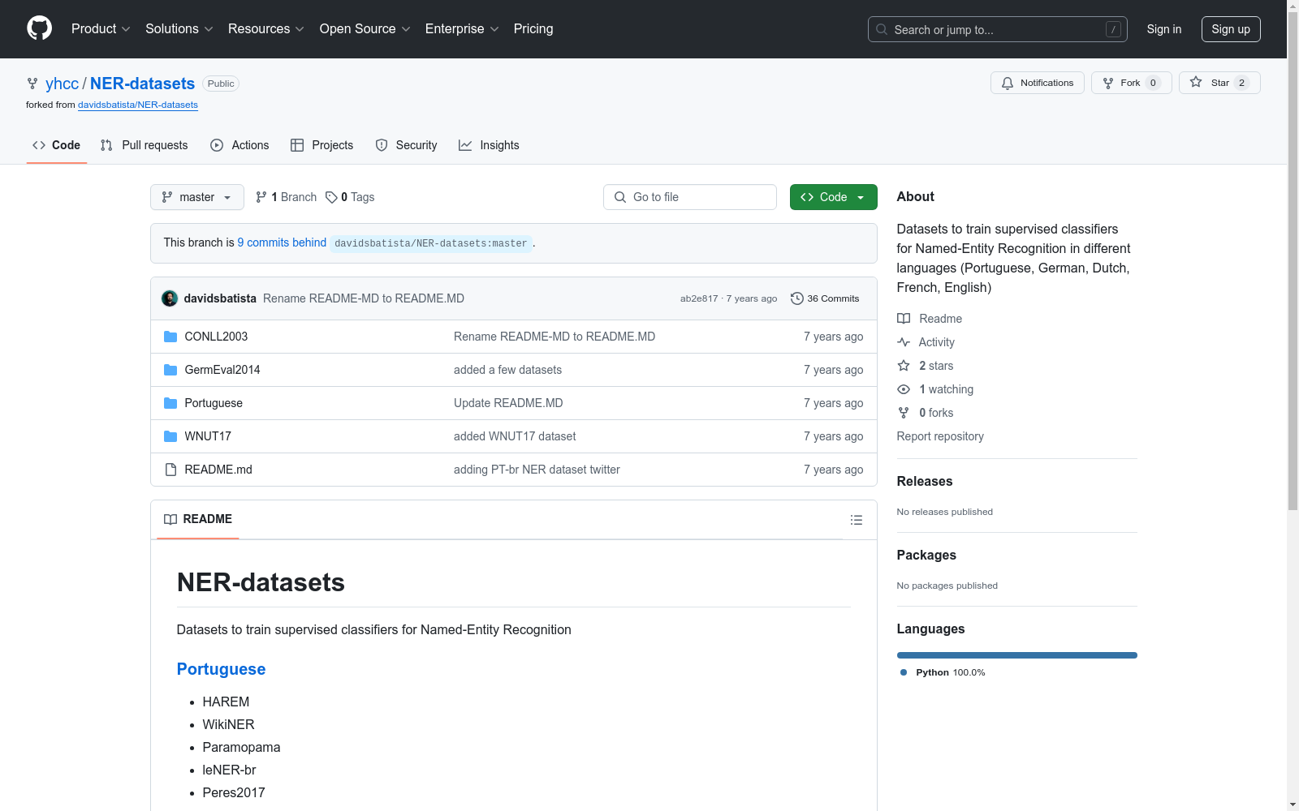Click the Python language bar

[1017, 655]
